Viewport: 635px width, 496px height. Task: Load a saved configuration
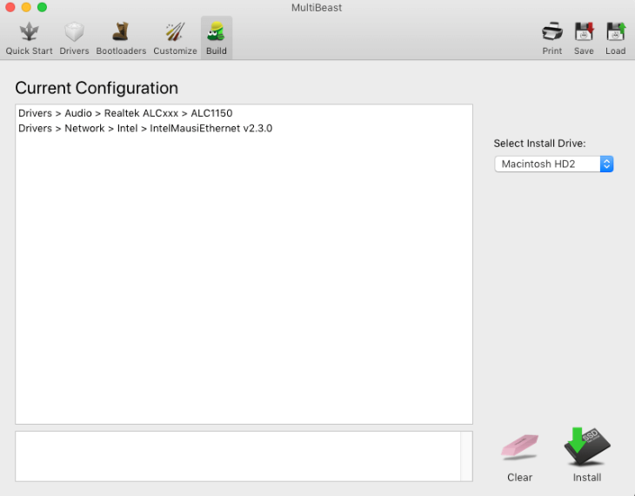pyautogui.click(x=615, y=38)
